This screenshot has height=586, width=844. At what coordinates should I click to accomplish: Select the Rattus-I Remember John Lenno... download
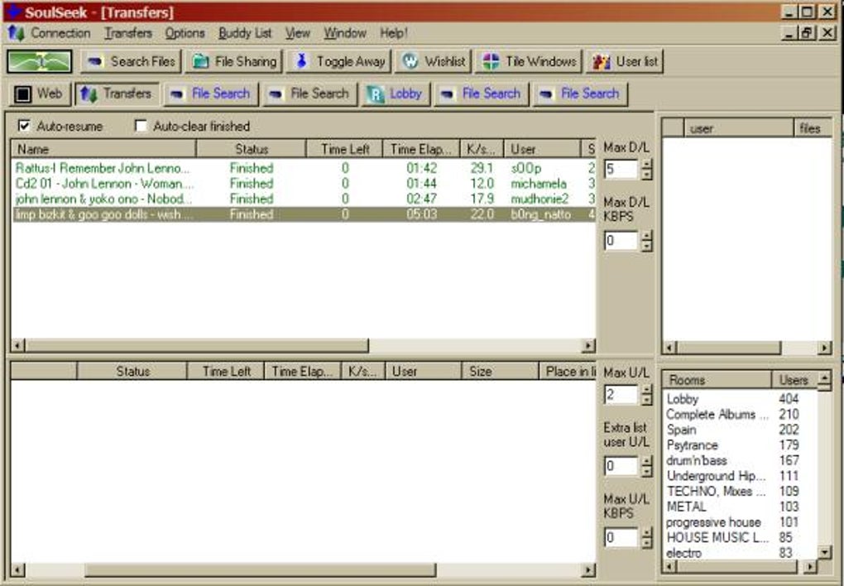[303, 168]
